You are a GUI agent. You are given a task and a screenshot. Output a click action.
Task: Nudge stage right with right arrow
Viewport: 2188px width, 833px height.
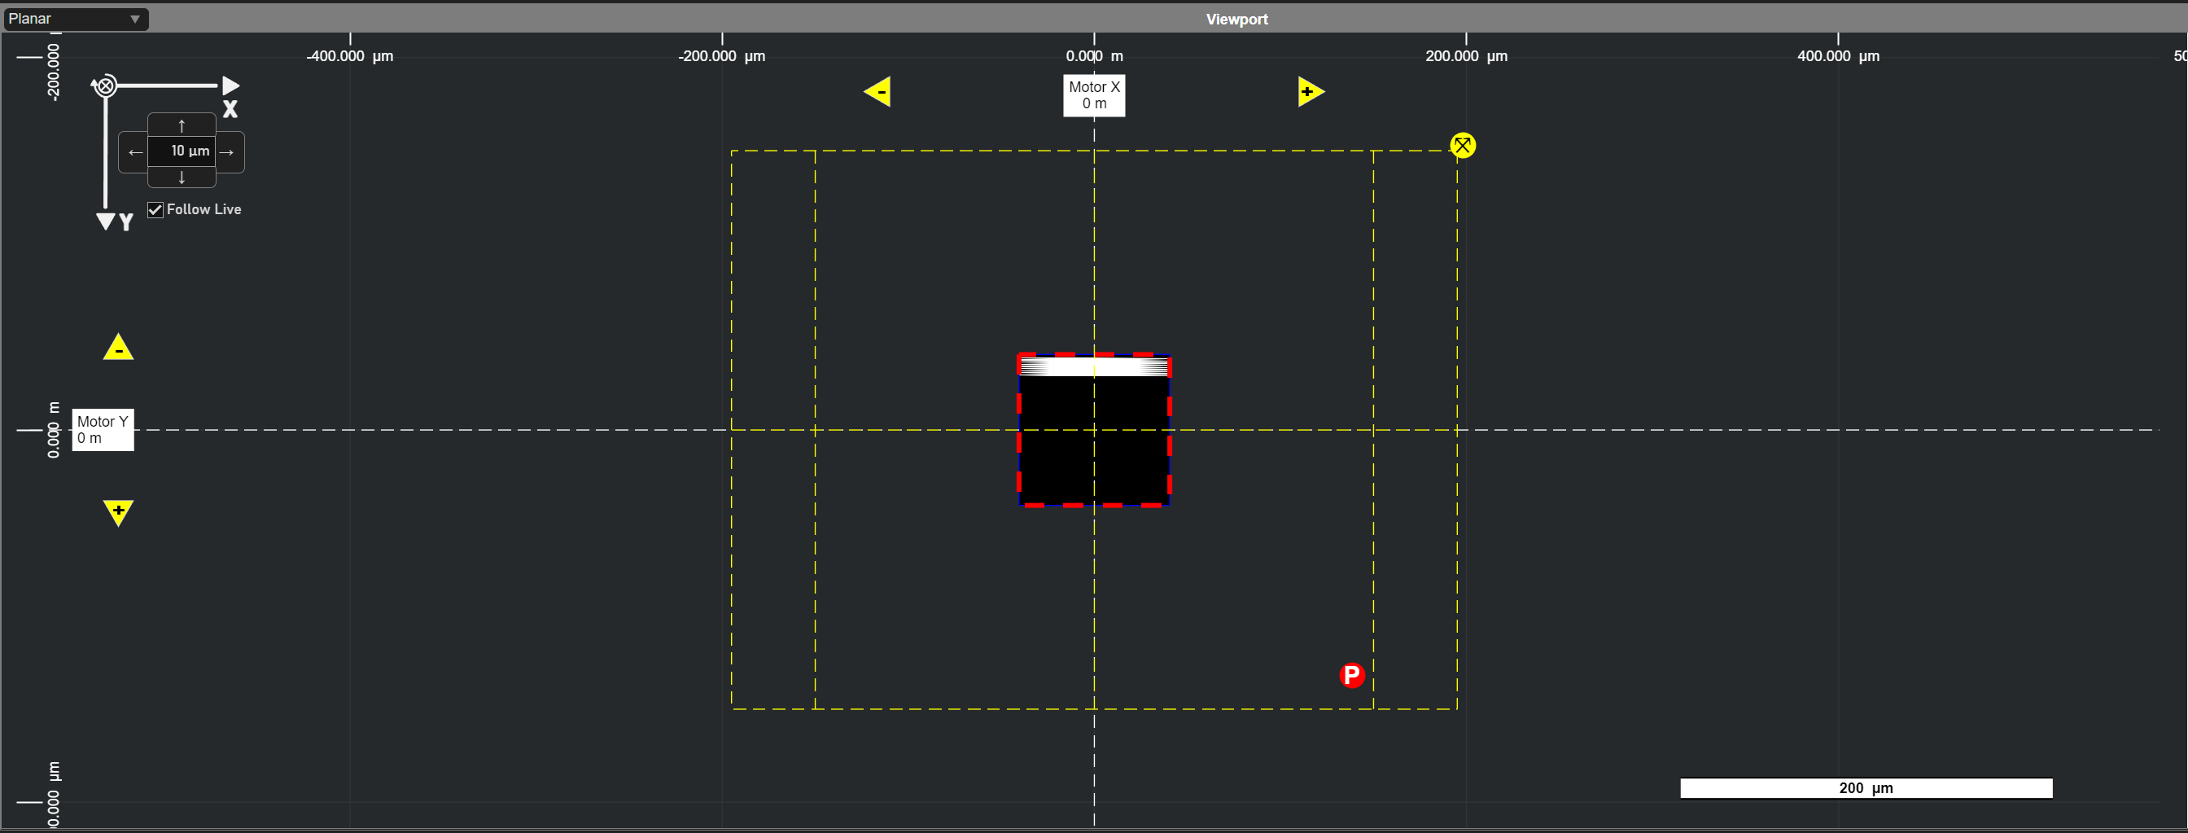[x=228, y=152]
